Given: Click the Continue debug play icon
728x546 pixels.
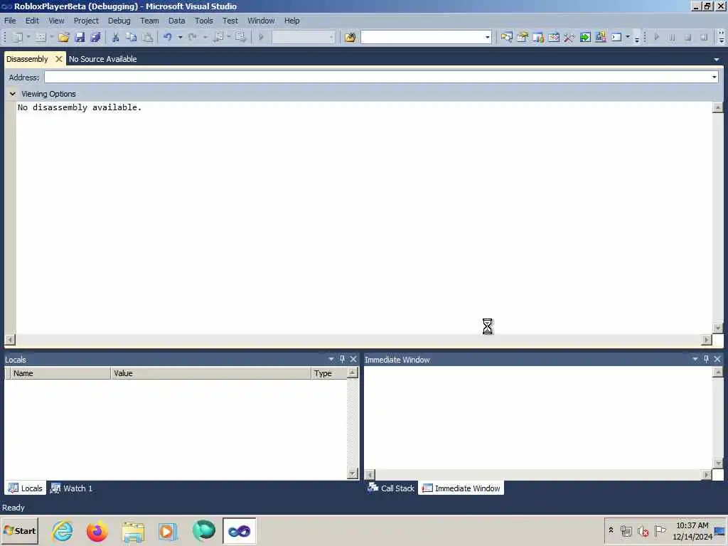Looking at the screenshot, I should coord(656,37).
